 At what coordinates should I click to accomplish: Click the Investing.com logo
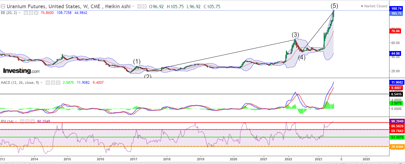point(21,71)
